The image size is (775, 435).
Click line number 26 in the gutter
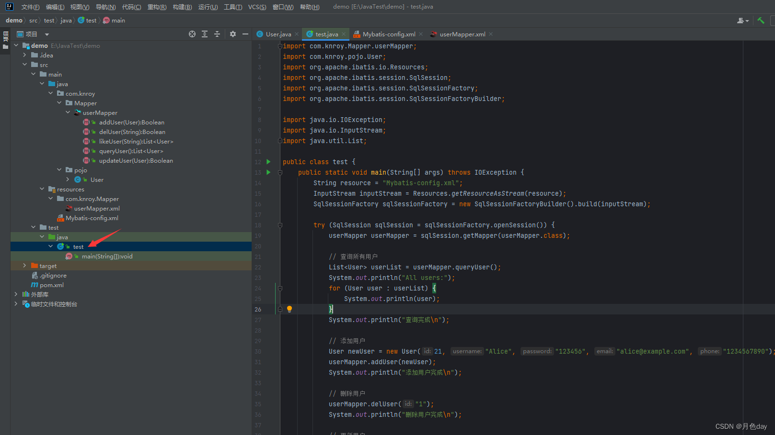click(x=258, y=309)
